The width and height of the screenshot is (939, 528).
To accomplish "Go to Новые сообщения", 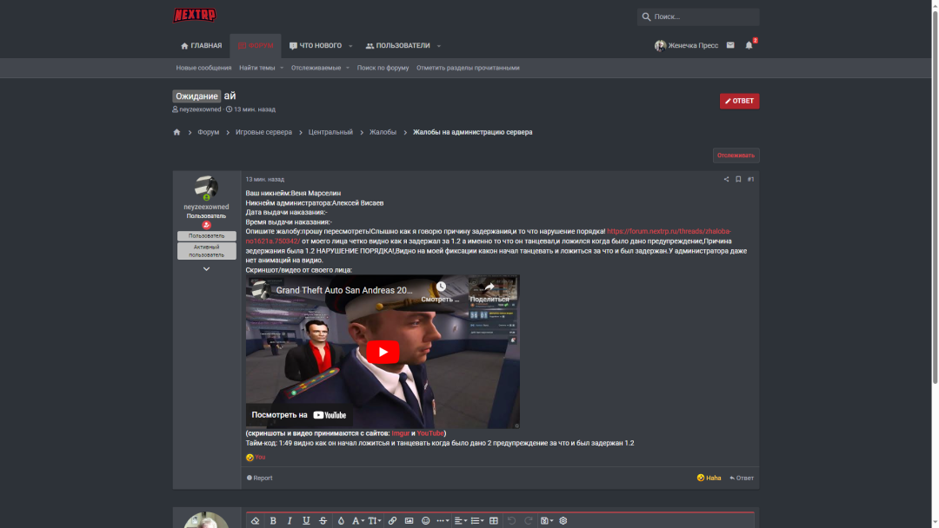I will (x=203, y=68).
